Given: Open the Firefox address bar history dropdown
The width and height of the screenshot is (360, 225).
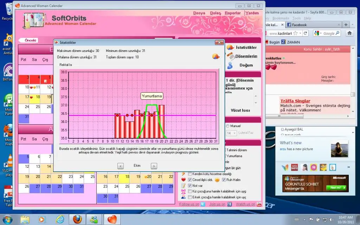Looking at the screenshot, I should click(300, 33).
